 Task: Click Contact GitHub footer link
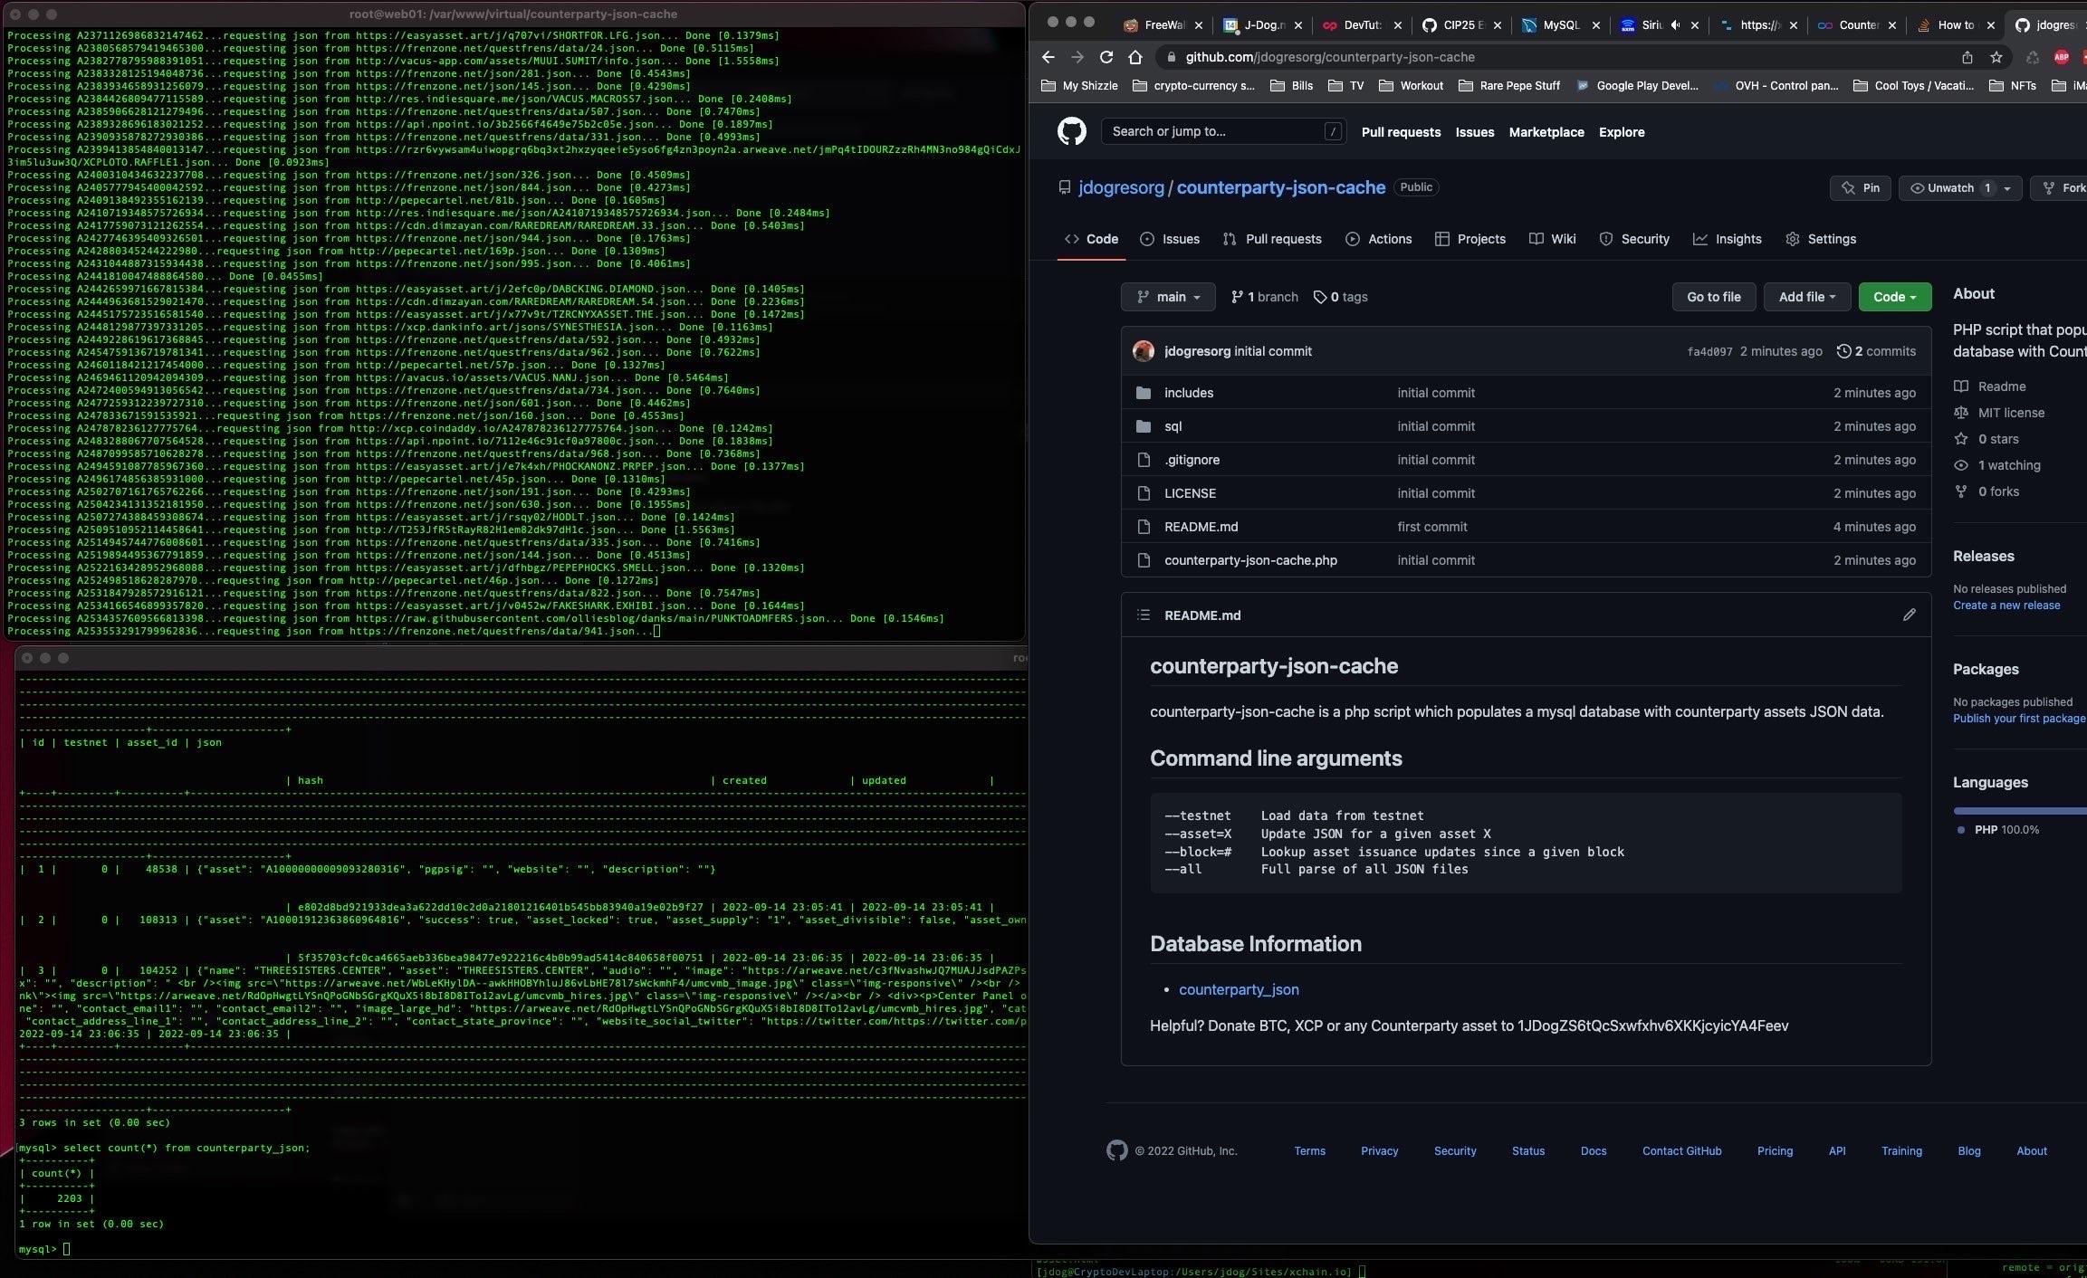pyautogui.click(x=1681, y=1151)
